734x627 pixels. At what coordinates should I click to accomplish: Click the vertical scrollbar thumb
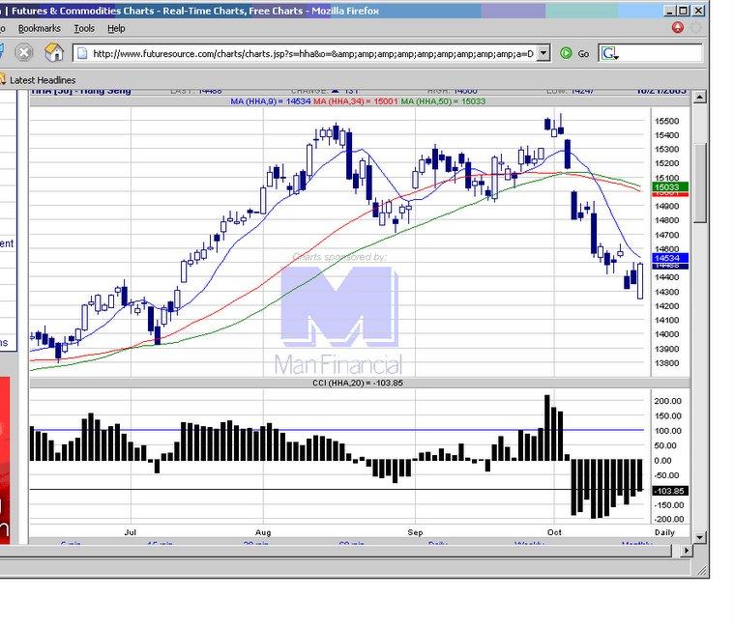coord(700,184)
